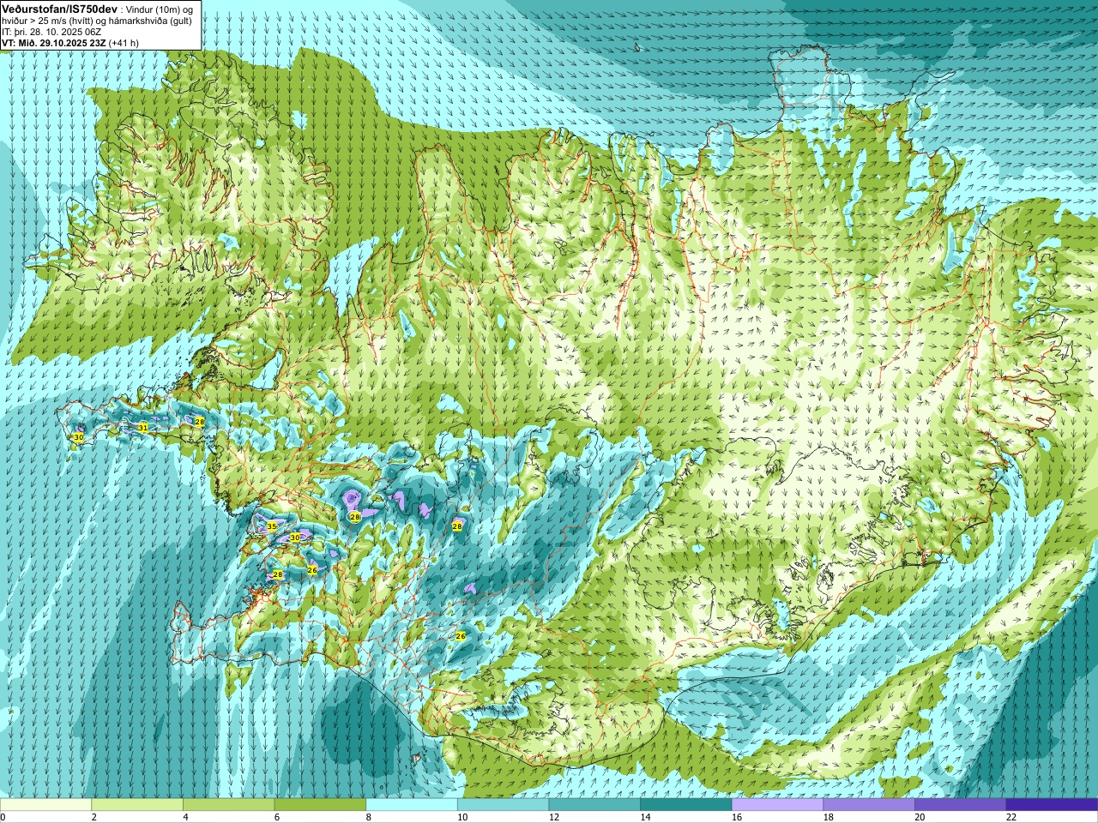Select the 10–12 m/s turquoise legend swatch
The width and height of the screenshot is (1098, 823).
click(503, 805)
